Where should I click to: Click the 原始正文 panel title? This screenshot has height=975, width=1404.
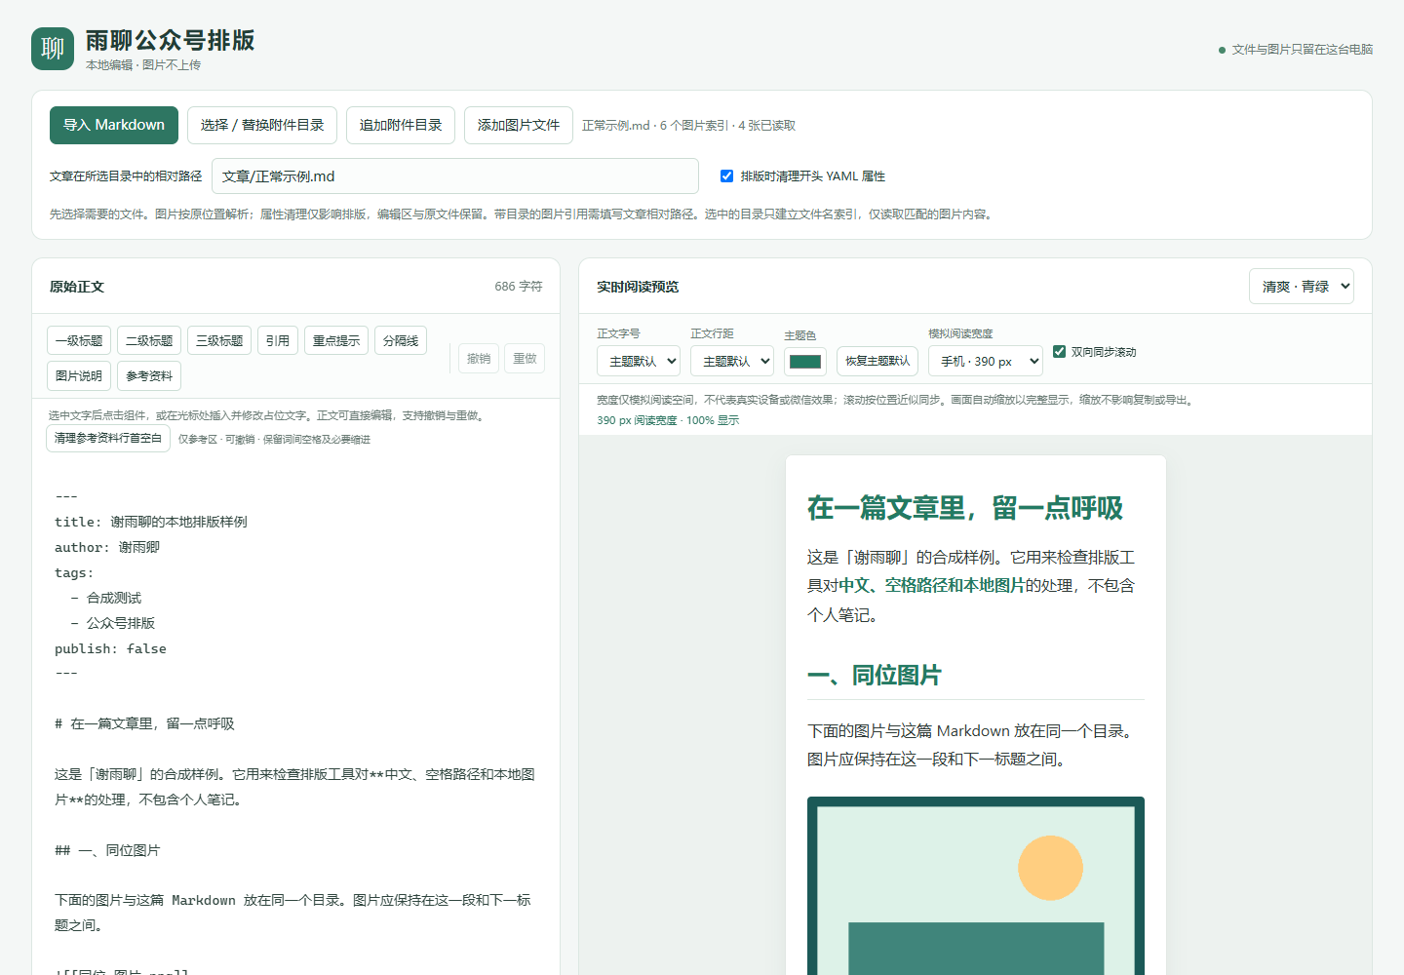point(77,287)
